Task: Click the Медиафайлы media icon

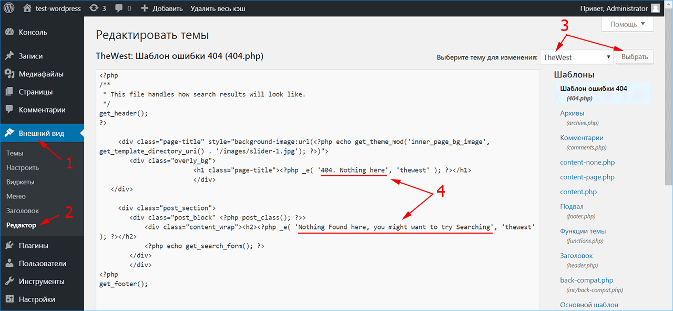Action: pyautogui.click(x=9, y=74)
